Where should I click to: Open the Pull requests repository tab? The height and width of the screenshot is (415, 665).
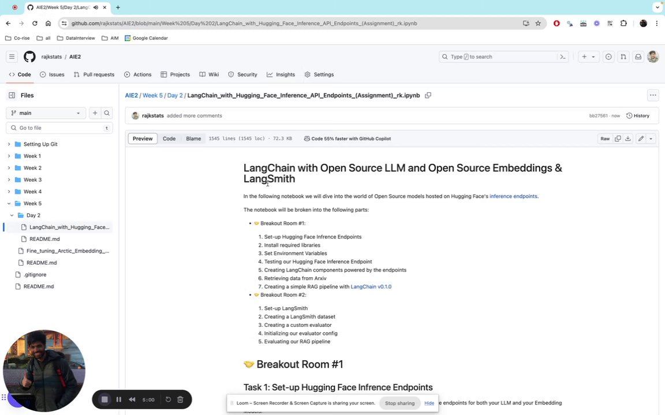coord(94,74)
